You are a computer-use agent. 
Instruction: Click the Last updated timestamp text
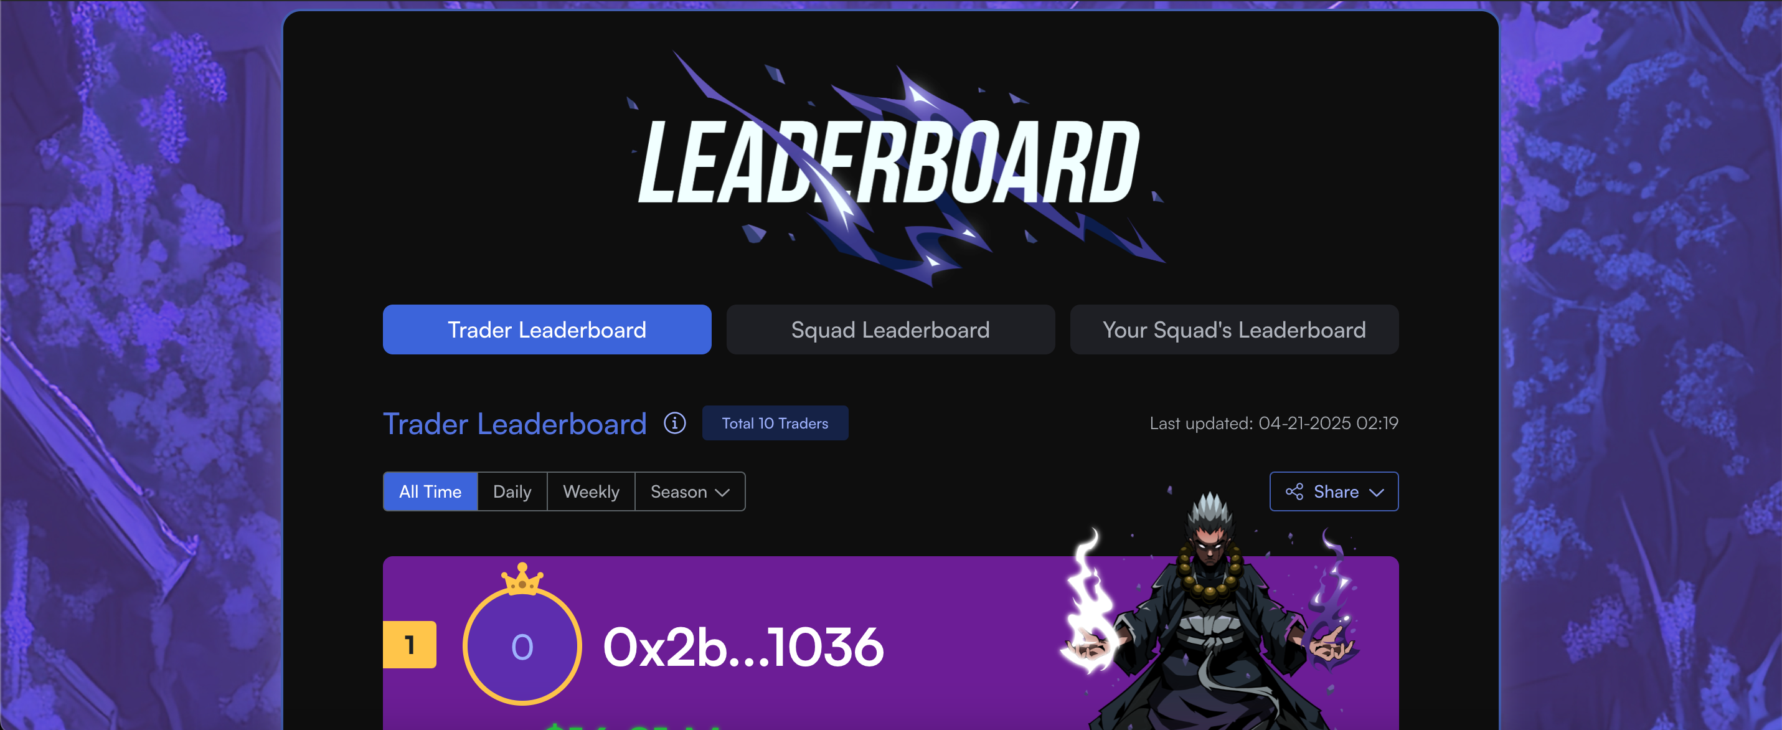tap(1273, 423)
